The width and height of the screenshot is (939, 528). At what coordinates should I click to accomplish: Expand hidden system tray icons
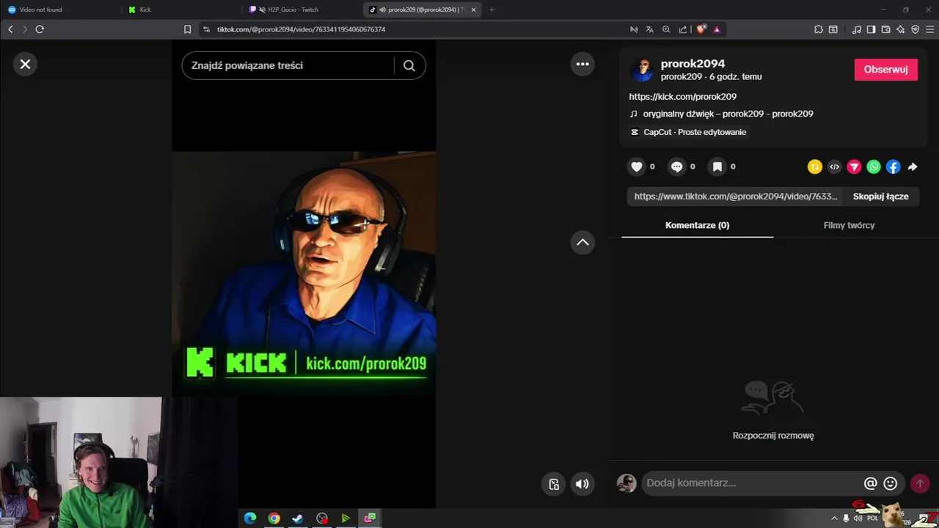(834, 518)
